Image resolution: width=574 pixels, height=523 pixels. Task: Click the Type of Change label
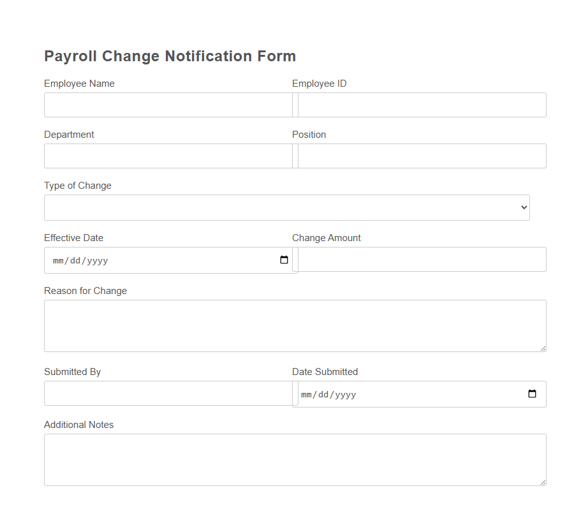point(77,186)
